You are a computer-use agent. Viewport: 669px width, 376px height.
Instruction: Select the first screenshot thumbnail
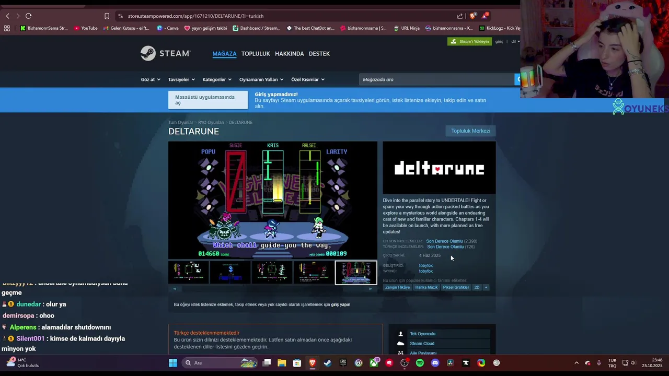pos(189,272)
